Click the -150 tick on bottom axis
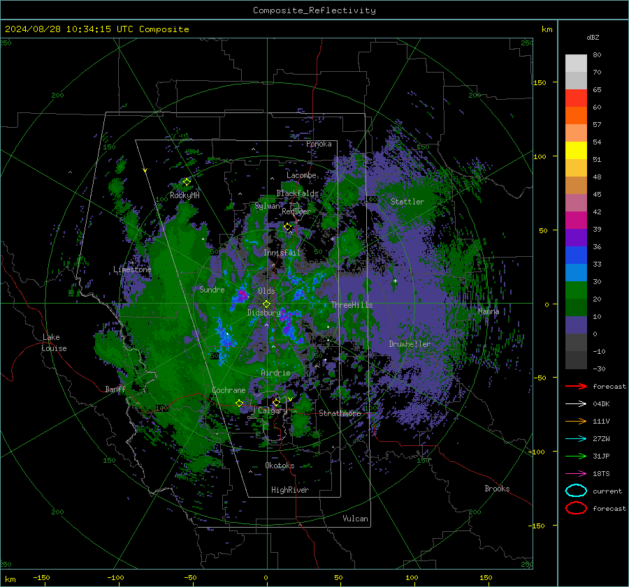This screenshot has height=587, width=629. [41, 577]
